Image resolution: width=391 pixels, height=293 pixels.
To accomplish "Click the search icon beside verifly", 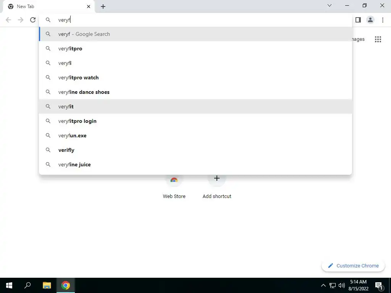I will tap(48, 150).
